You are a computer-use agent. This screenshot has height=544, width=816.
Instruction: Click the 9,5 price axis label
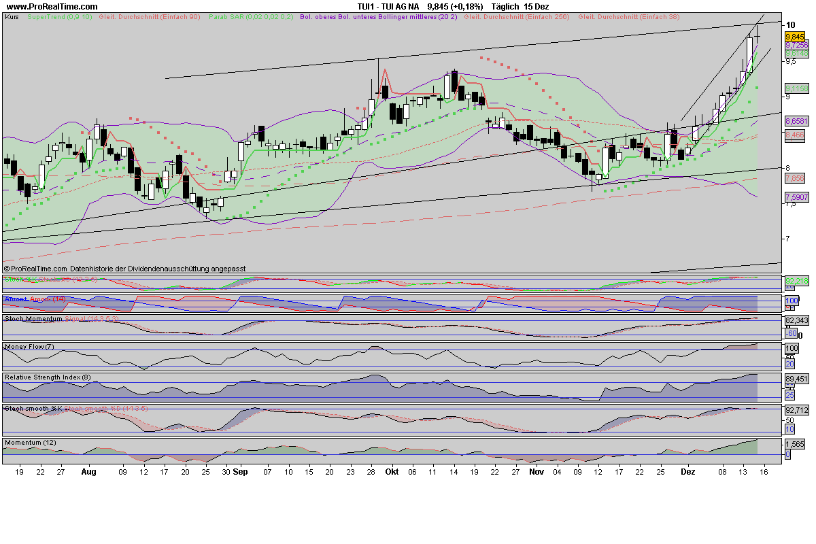point(790,61)
